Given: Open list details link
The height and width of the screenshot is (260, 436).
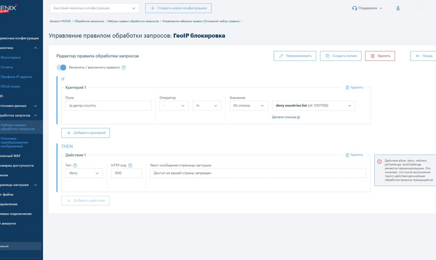Looking at the screenshot, I should tap(286, 117).
